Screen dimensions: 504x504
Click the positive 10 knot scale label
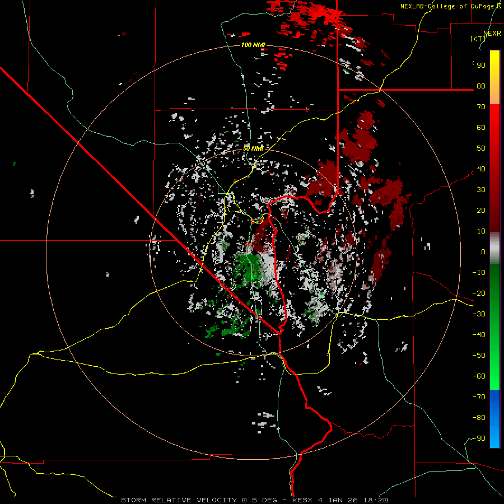tap(481, 231)
